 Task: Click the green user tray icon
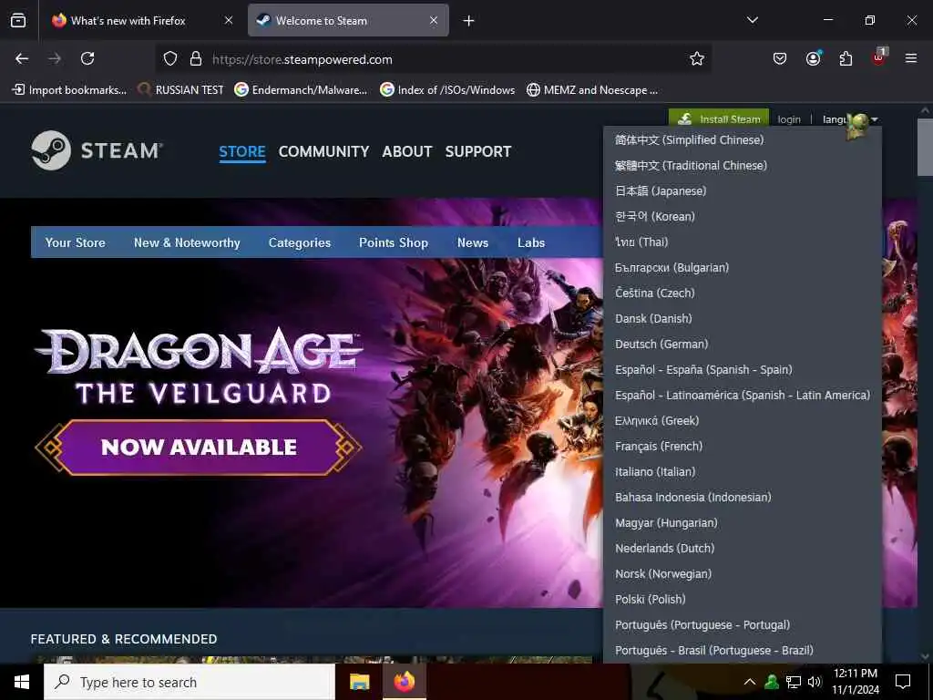tap(771, 682)
